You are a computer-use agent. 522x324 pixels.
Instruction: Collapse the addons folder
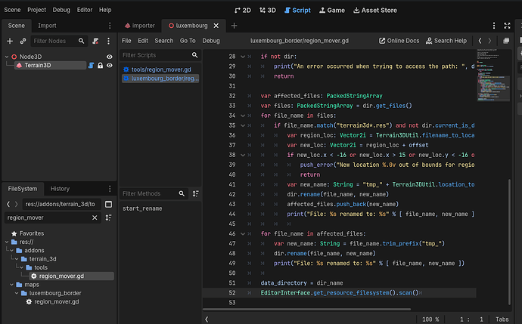click(11, 250)
